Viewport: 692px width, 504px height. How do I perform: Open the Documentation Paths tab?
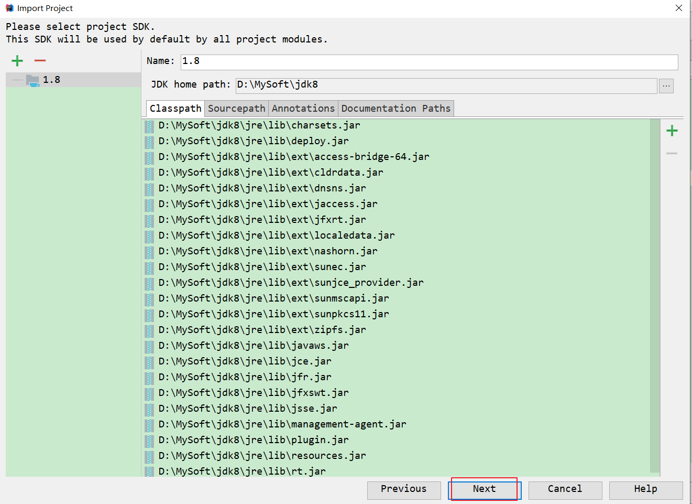pyautogui.click(x=396, y=109)
